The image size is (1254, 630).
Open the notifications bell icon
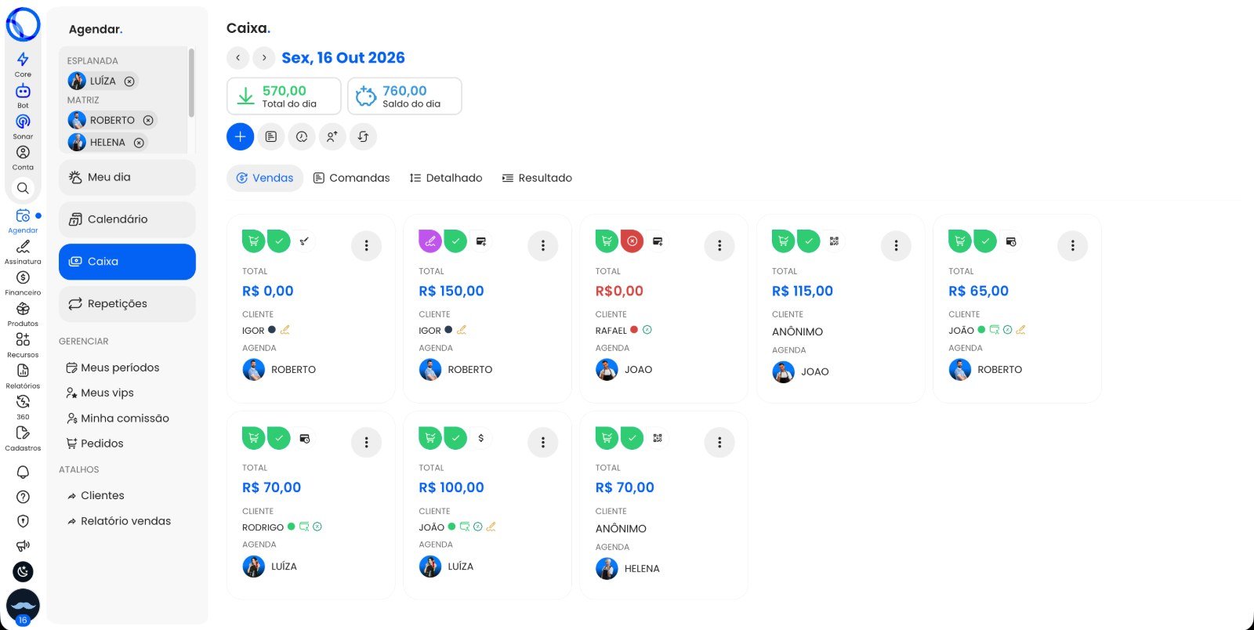click(x=23, y=472)
